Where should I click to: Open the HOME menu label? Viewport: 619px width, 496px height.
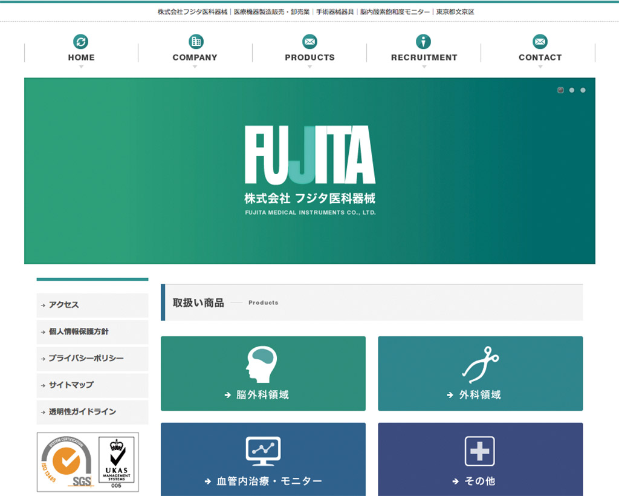click(x=82, y=57)
